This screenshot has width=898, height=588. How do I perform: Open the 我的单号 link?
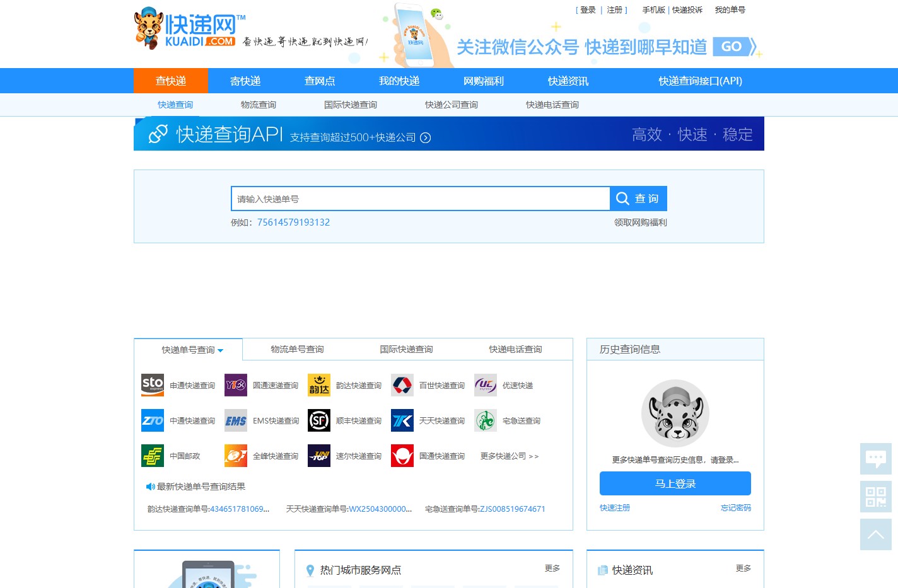(730, 10)
